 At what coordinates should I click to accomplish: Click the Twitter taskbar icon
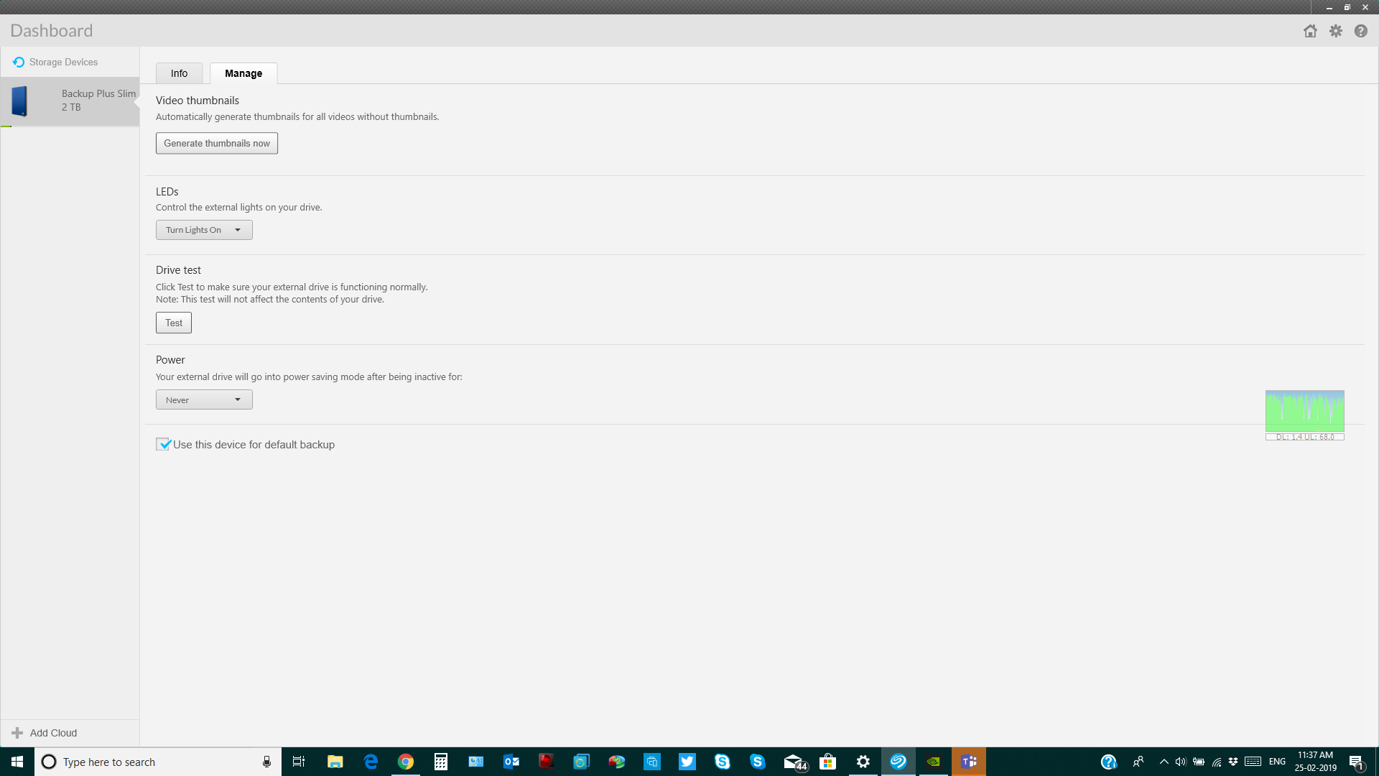click(687, 762)
